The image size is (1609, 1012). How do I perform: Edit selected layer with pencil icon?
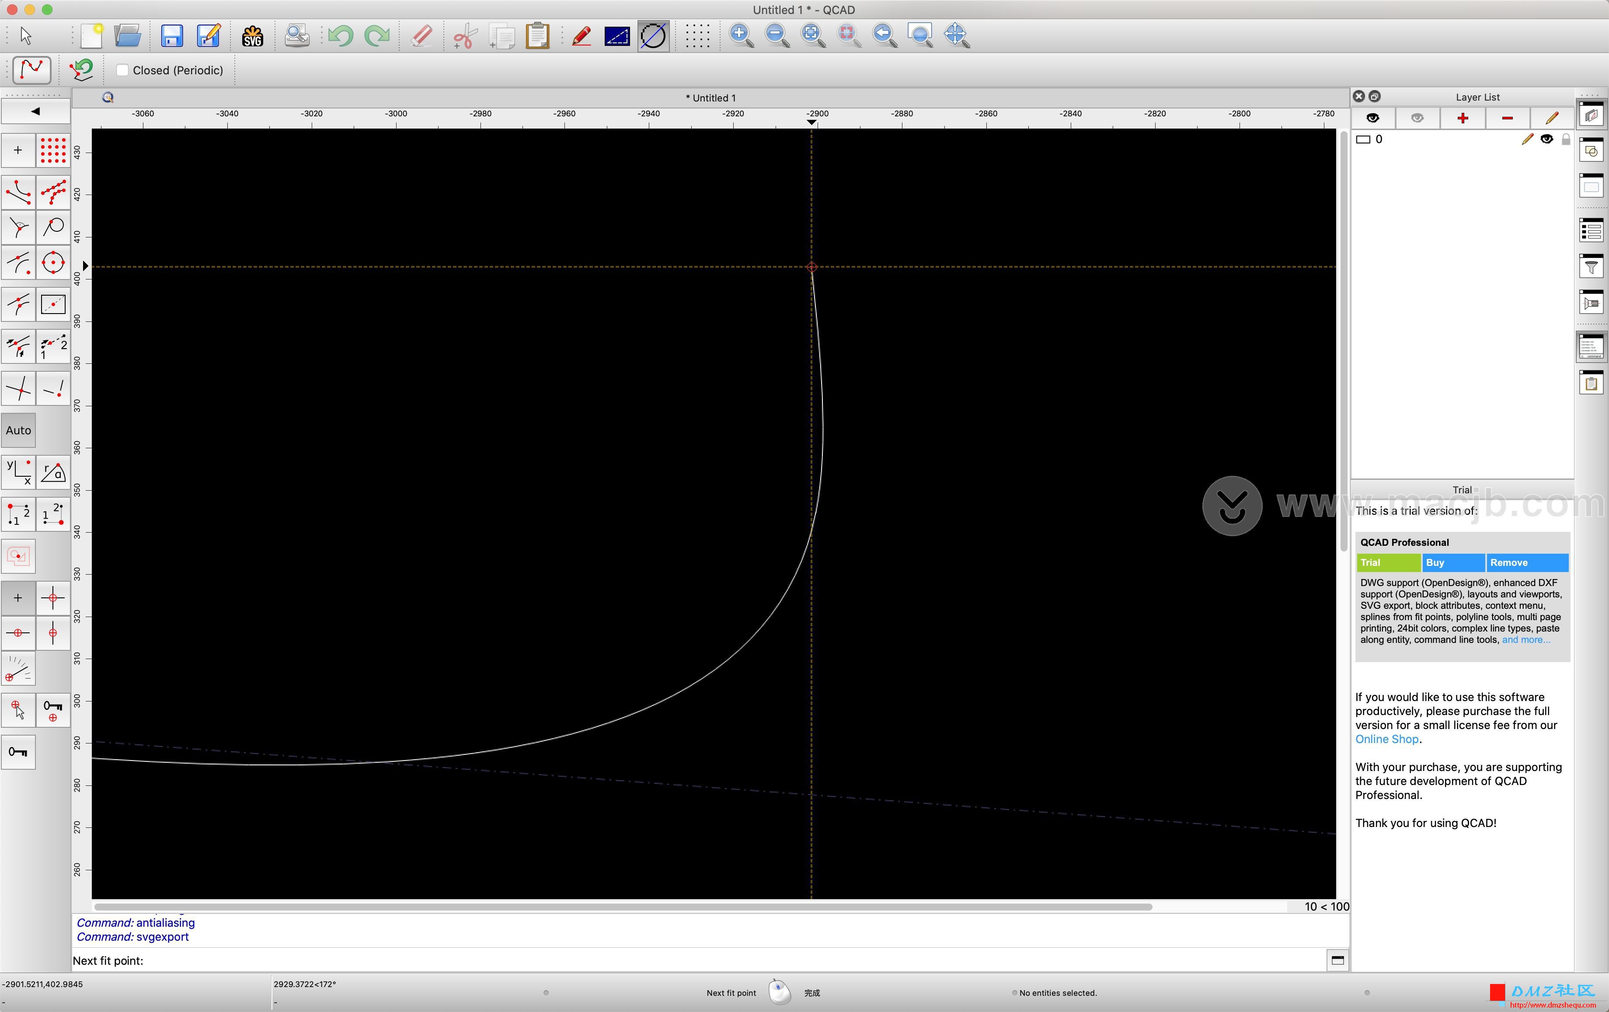1552,119
